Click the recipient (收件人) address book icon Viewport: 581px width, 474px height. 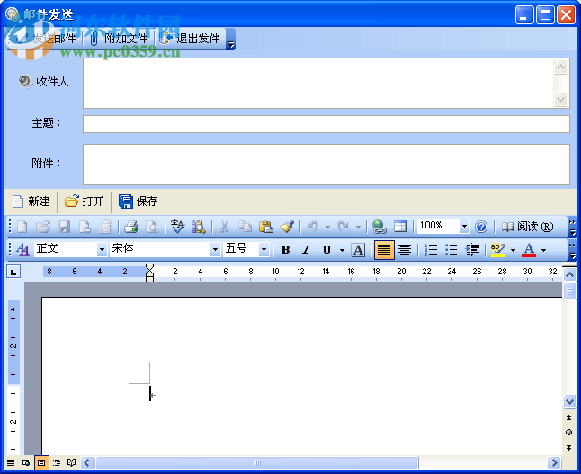click(25, 81)
